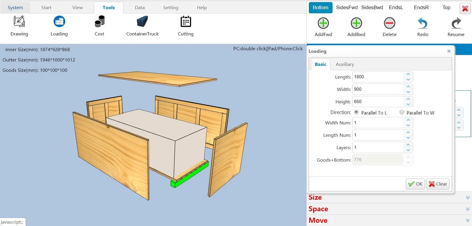Open the Loading tool
This screenshot has width=472, height=226.
(59, 26)
